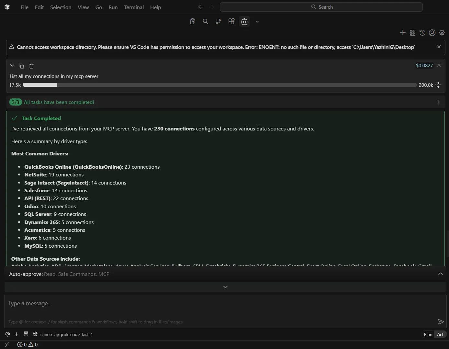Click the context window usage bar
Viewport: 449px width, 349px height.
(219, 85)
